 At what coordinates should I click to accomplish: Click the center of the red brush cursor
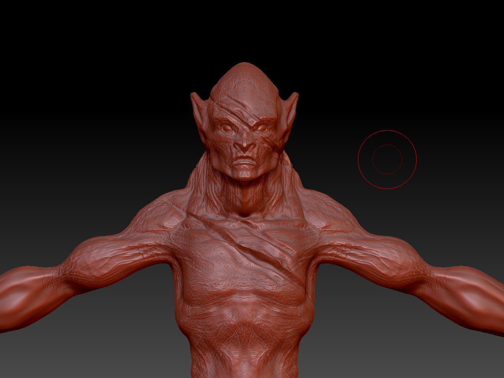pyautogui.click(x=387, y=159)
